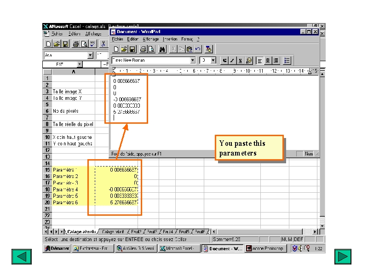The image size is (368, 276).
Task: Switch to Feuil4 sheet tab
Action: (168, 232)
